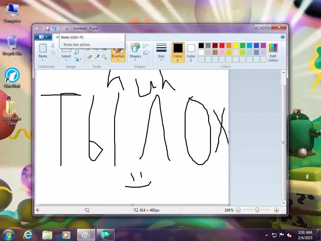Pick the orange palette swatch

(229, 46)
